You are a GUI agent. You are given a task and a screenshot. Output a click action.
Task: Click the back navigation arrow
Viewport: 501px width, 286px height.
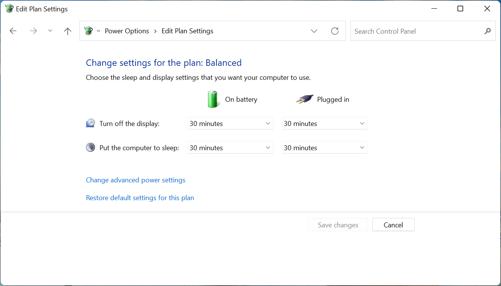(x=13, y=31)
